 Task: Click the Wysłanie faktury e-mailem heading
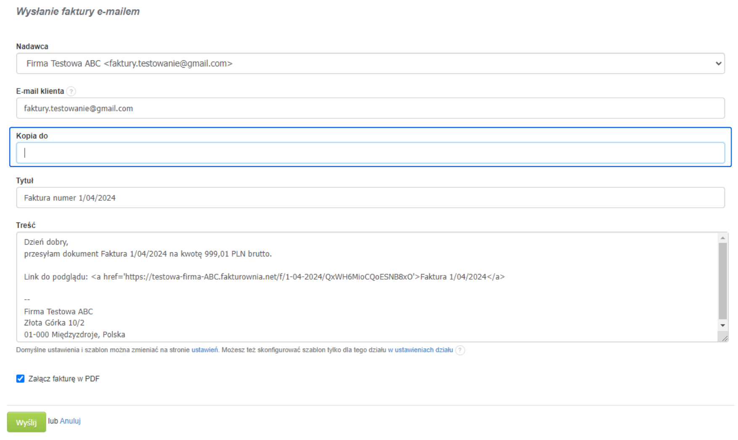(x=78, y=11)
